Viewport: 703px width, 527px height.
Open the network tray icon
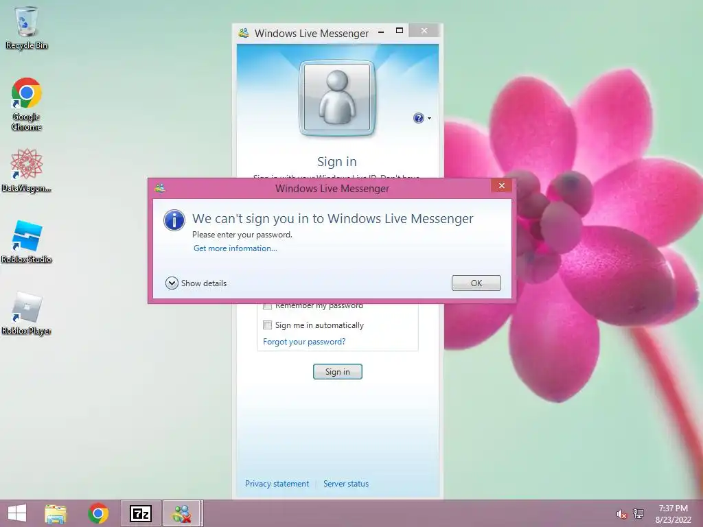pos(638,514)
